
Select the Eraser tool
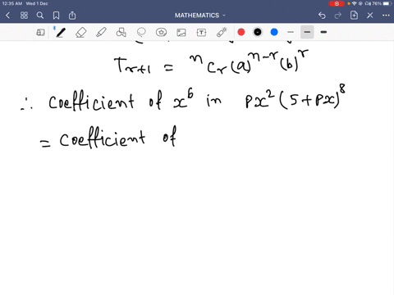coord(80,33)
